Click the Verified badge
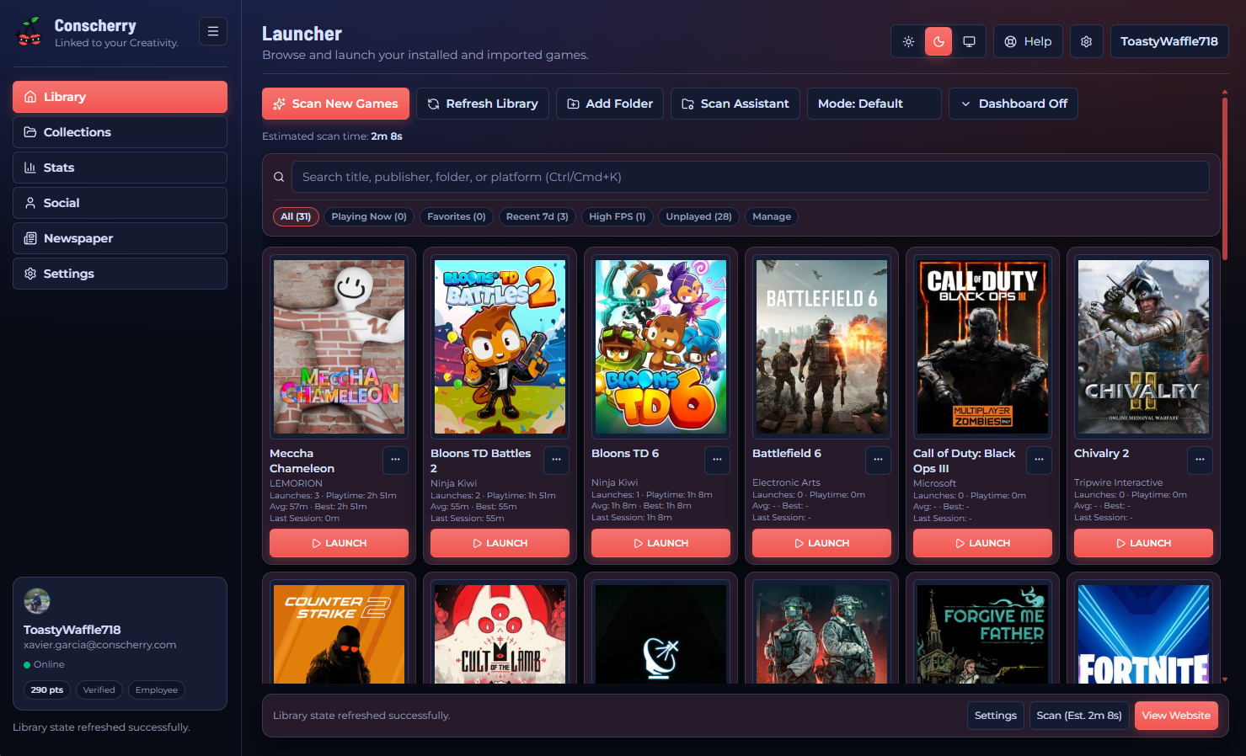The image size is (1246, 756). (x=99, y=689)
